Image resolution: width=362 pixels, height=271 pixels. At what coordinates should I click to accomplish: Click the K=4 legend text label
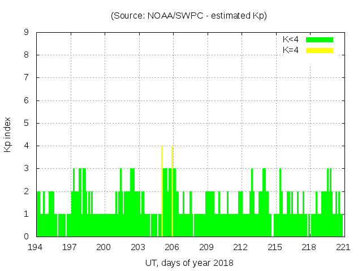point(291,50)
